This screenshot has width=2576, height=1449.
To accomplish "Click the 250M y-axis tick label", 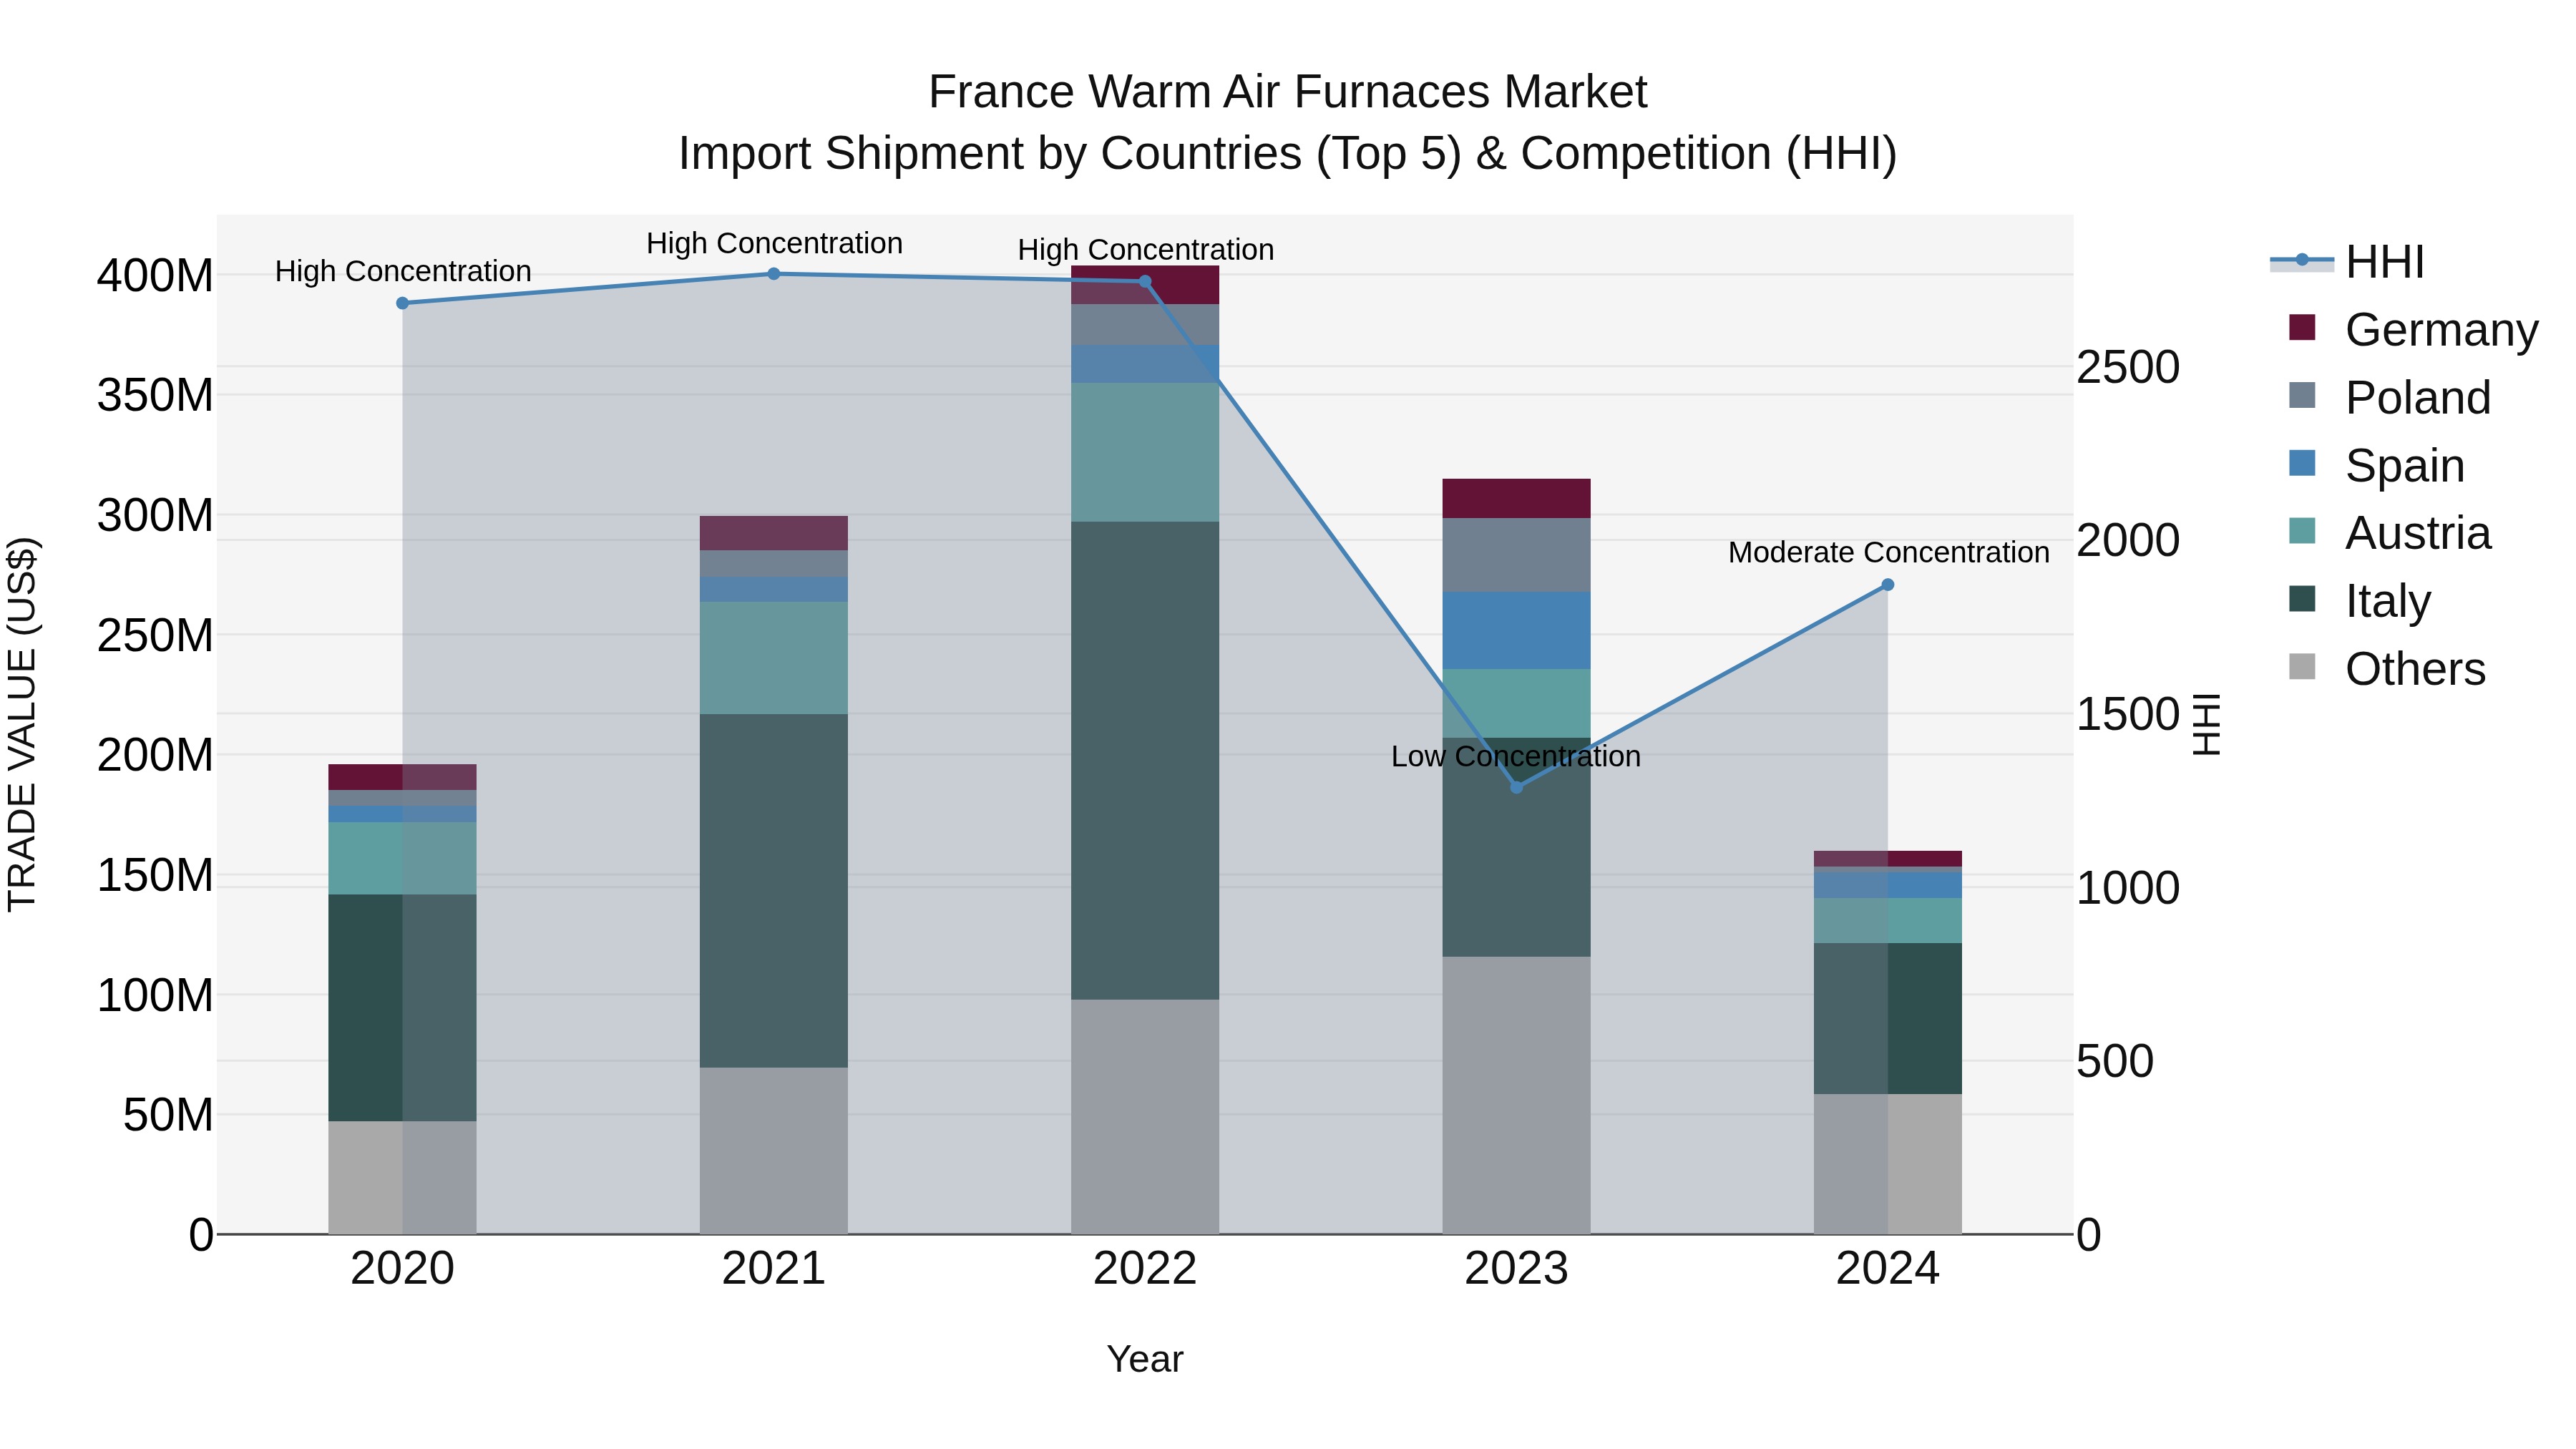I will point(155,635).
